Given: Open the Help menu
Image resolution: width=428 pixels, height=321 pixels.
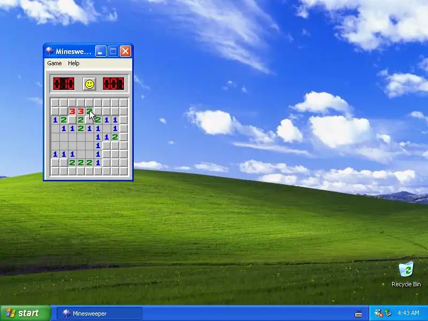Looking at the screenshot, I should click(x=73, y=63).
